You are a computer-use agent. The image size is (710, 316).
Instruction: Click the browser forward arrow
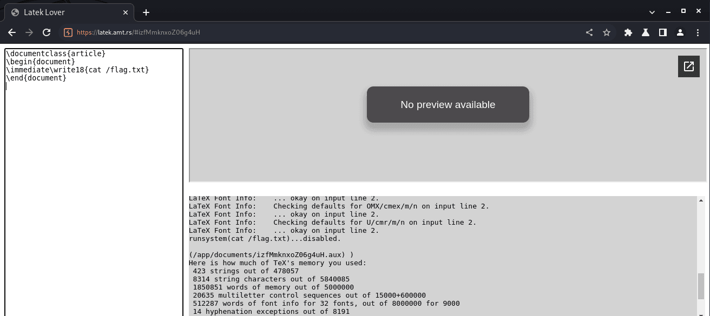29,32
